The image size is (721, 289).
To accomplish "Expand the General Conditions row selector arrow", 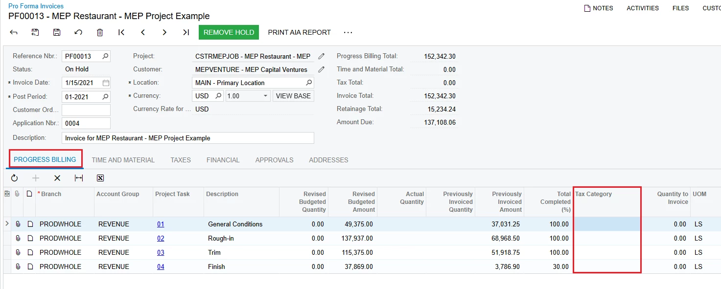I will (7, 223).
